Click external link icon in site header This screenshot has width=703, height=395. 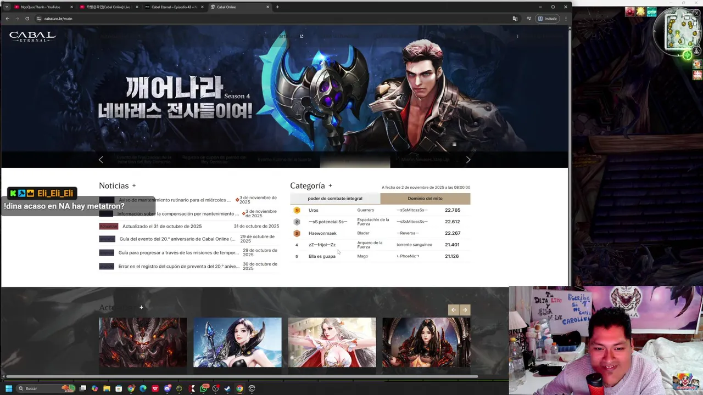[302, 36]
